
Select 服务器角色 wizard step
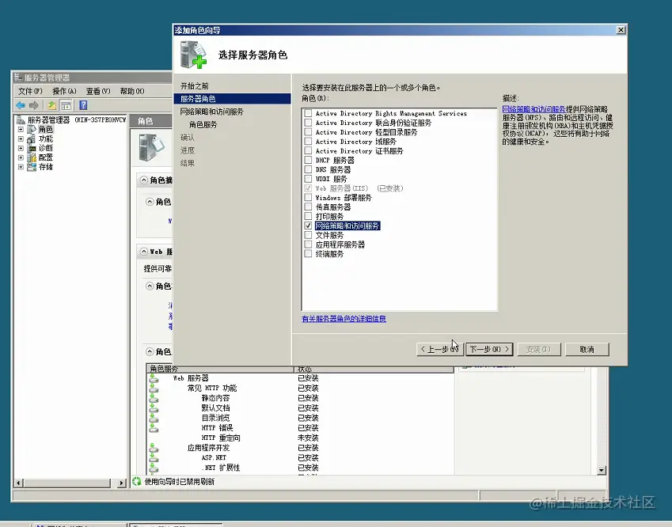pos(232,99)
